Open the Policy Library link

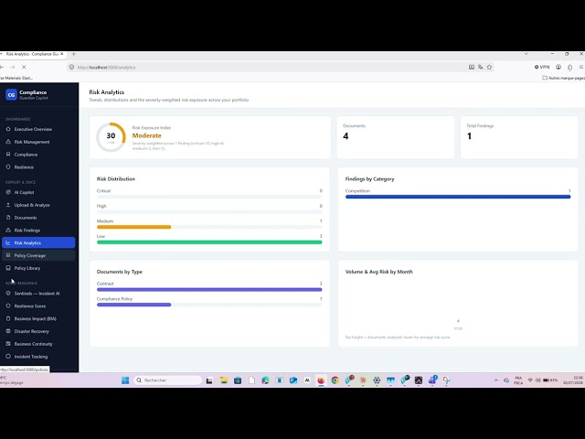point(38,268)
